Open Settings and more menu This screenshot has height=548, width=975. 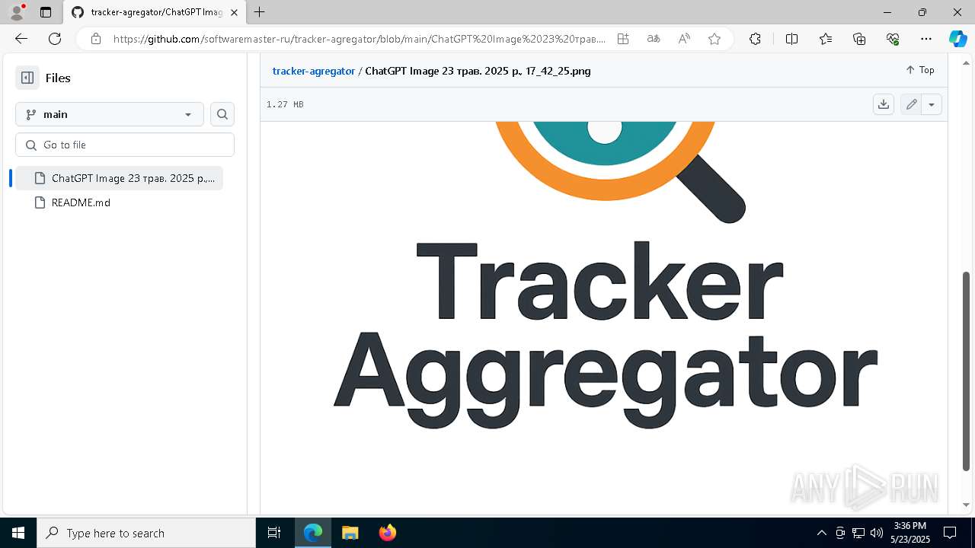[x=926, y=39]
